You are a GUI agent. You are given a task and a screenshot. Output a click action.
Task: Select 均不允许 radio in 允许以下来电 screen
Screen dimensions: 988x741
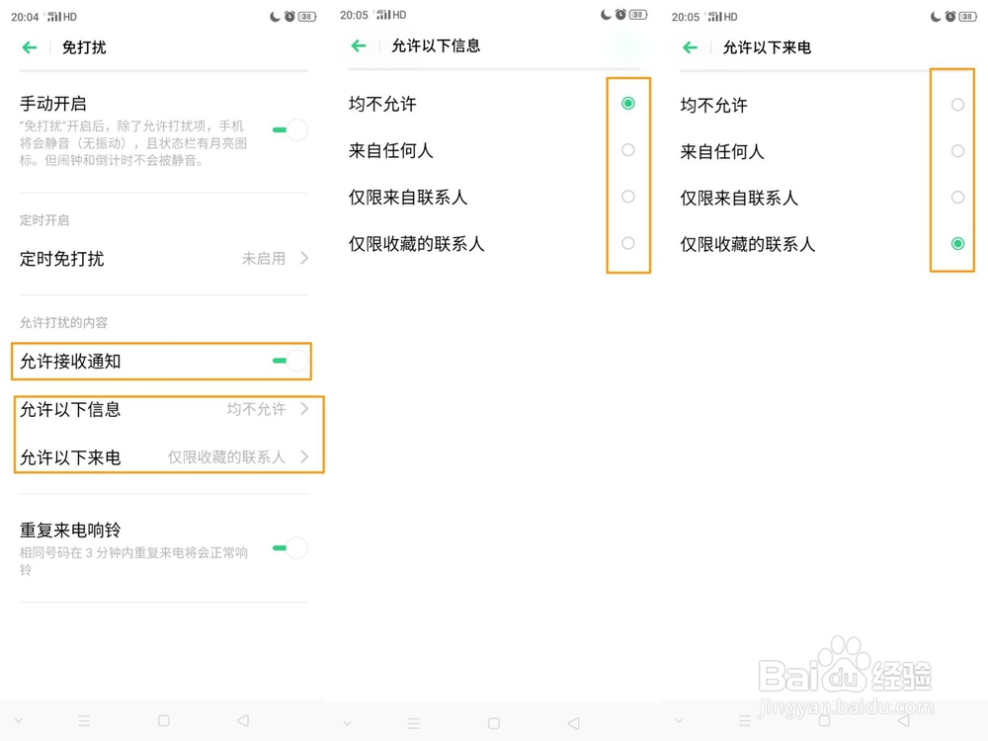[957, 105]
